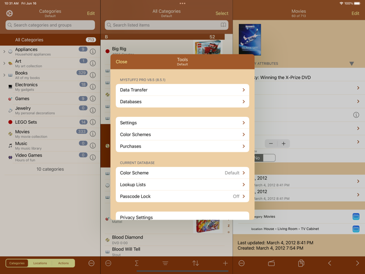Open info for Jewelry category
Viewport: 365px width, 274px height.
[93, 110]
